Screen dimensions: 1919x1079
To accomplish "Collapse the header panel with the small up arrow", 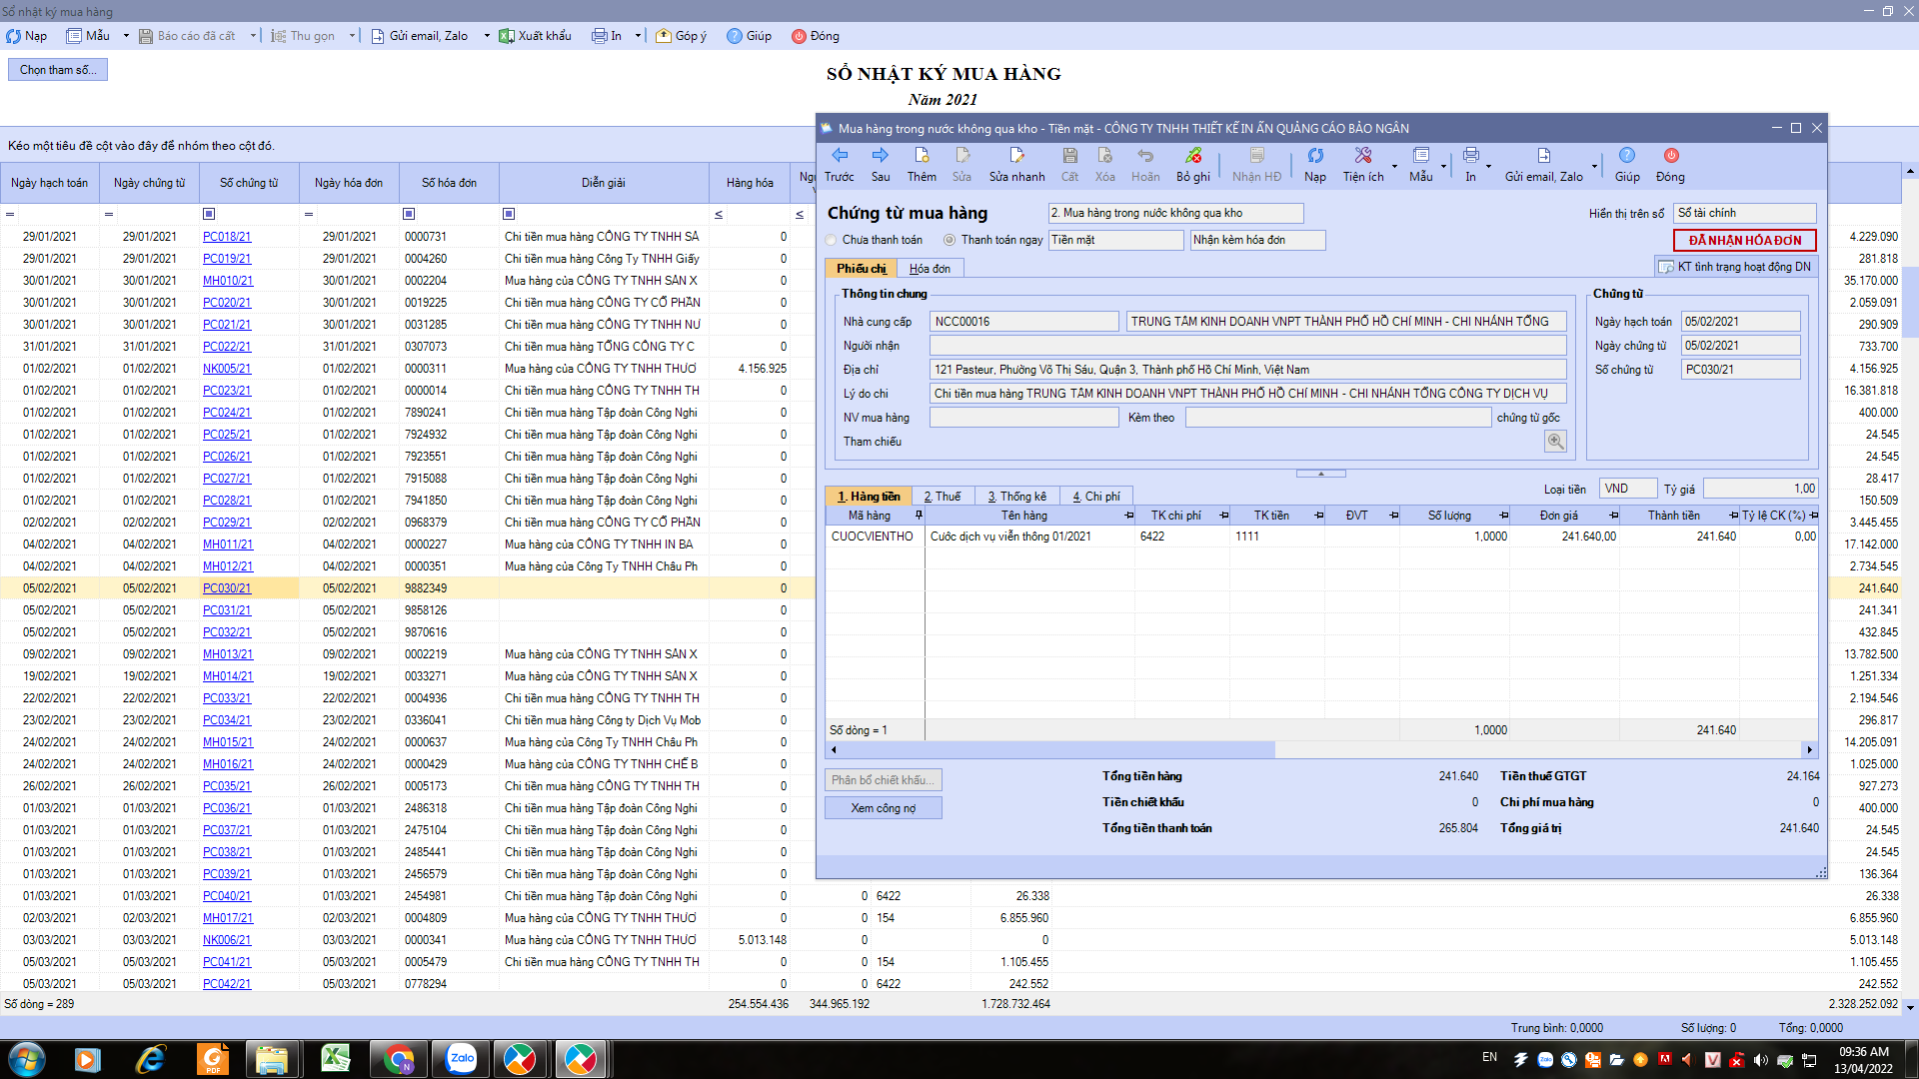I will click(x=1320, y=474).
